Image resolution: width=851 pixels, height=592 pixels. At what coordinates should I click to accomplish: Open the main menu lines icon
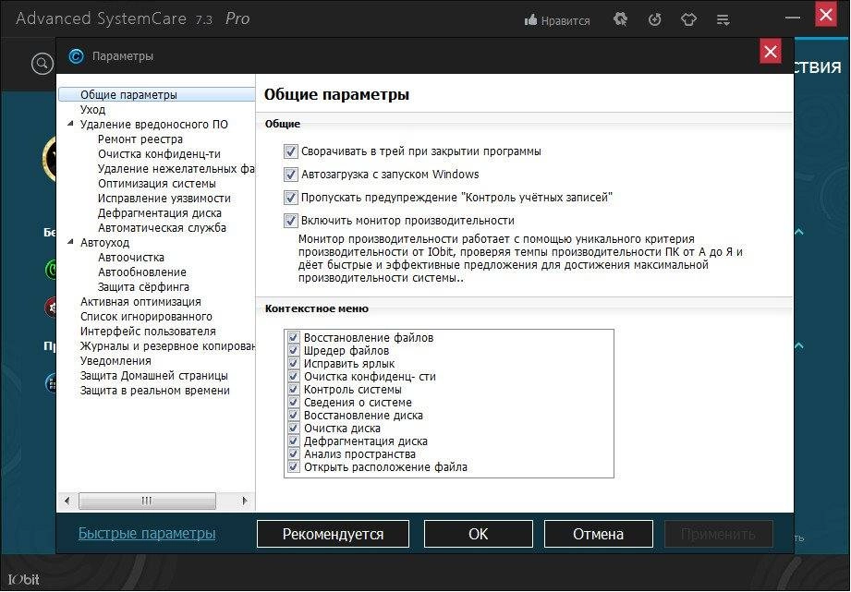coord(723,20)
